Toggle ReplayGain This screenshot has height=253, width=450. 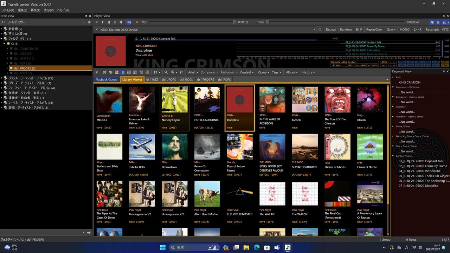pos(374,30)
